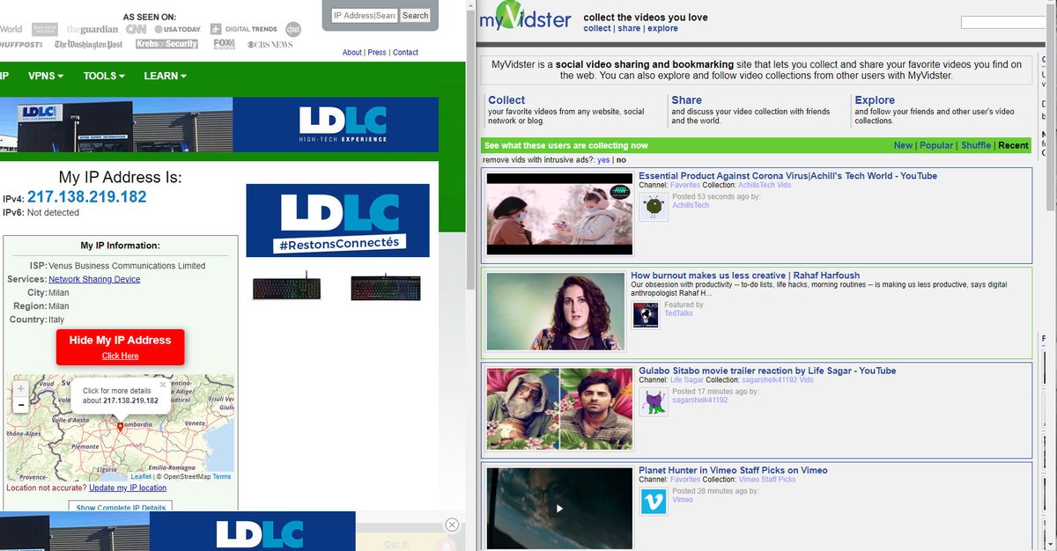Choose no for removing vids with intrusive ads
The width and height of the screenshot is (1057, 551).
(621, 160)
